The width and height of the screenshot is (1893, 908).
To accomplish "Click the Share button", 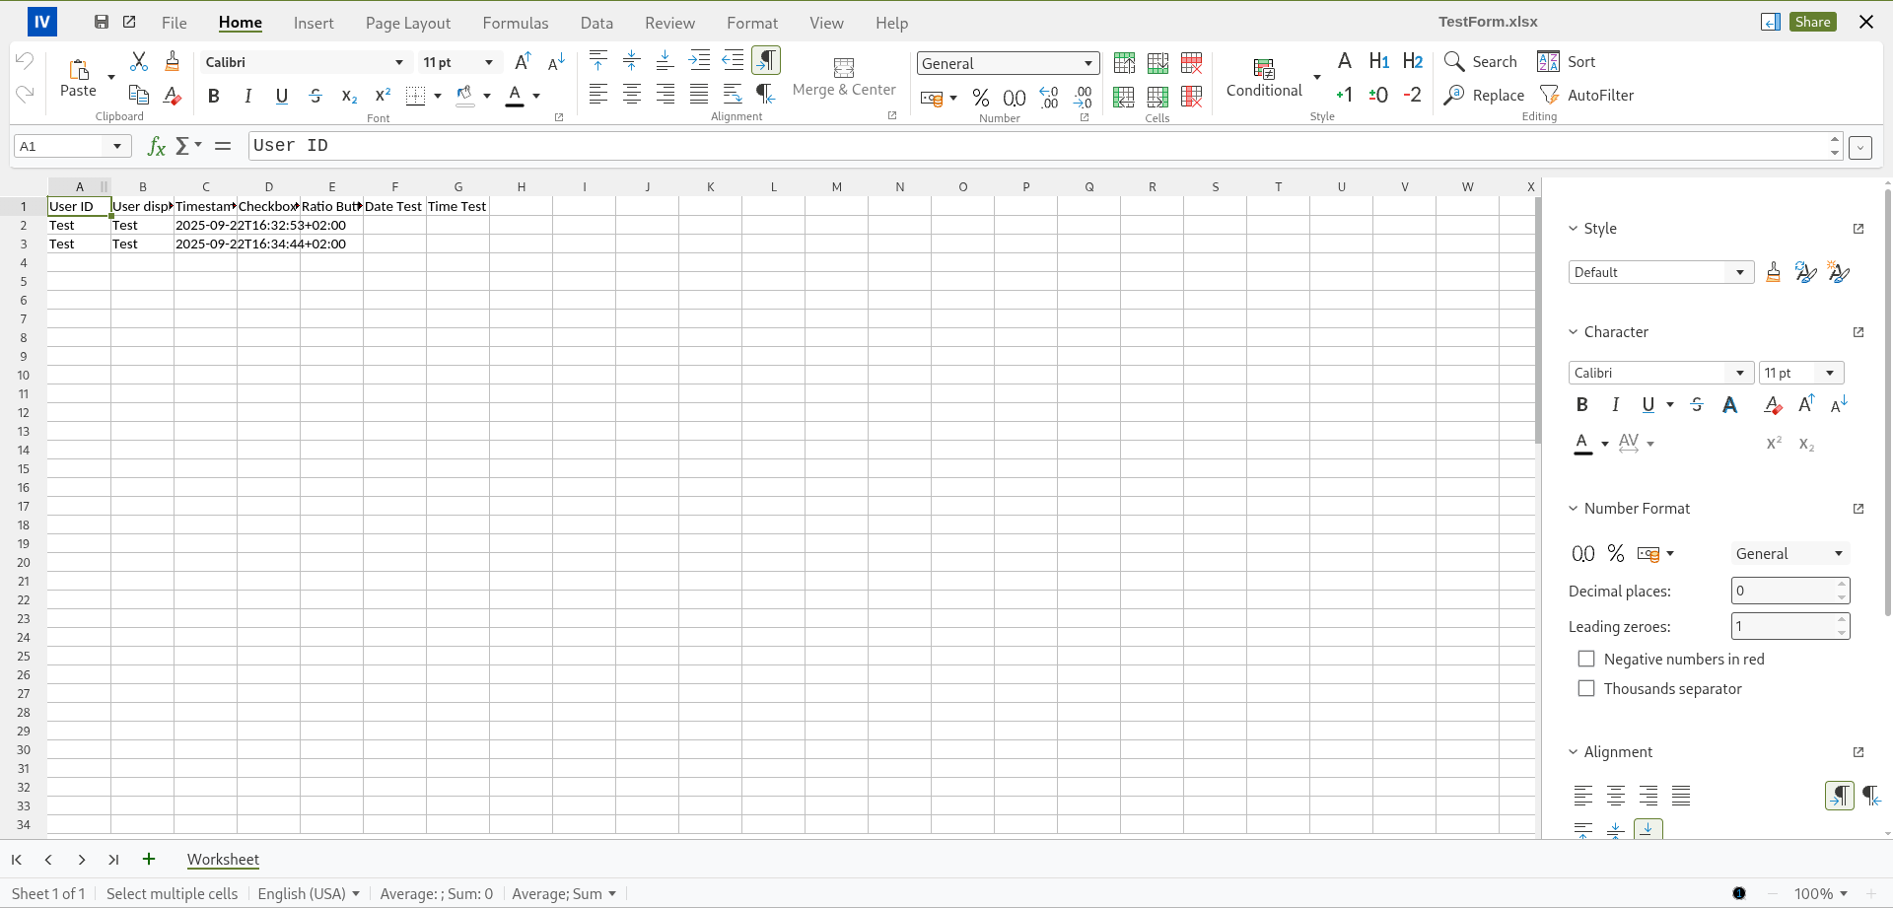I will [1812, 22].
